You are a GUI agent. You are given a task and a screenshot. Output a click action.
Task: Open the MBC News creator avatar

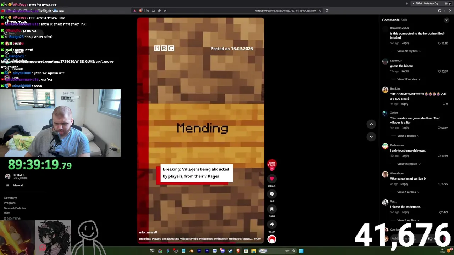[x=272, y=164]
